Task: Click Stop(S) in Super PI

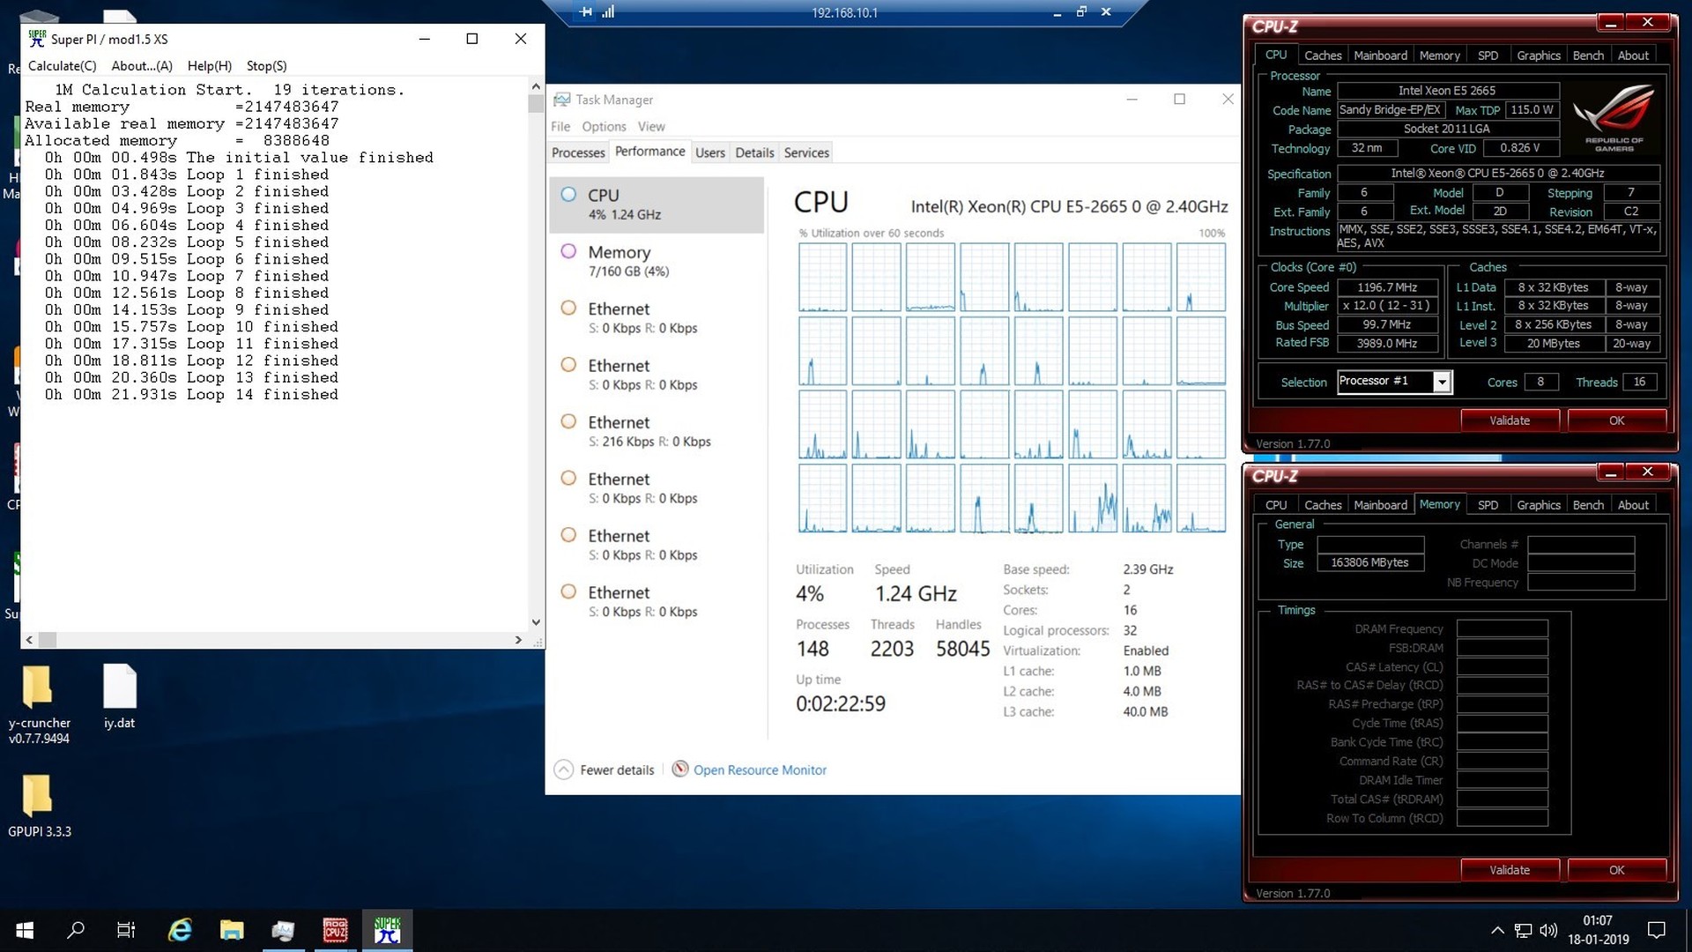Action: (267, 66)
